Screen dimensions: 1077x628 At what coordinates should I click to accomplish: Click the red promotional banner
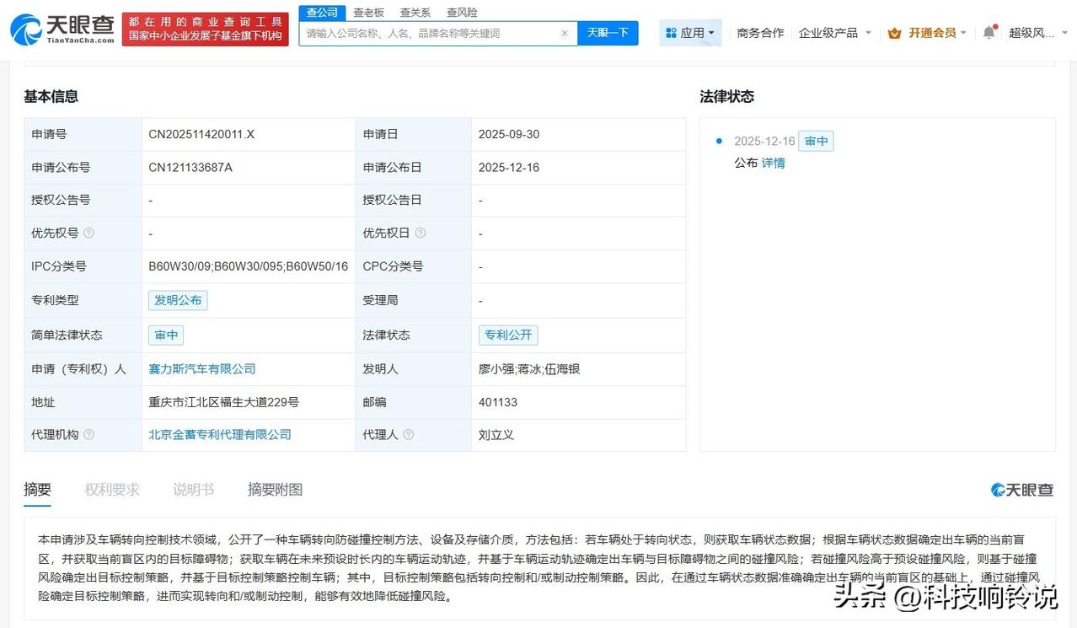205,30
